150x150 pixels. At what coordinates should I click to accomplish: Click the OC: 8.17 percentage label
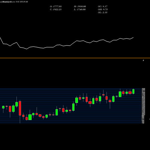click(103, 7)
